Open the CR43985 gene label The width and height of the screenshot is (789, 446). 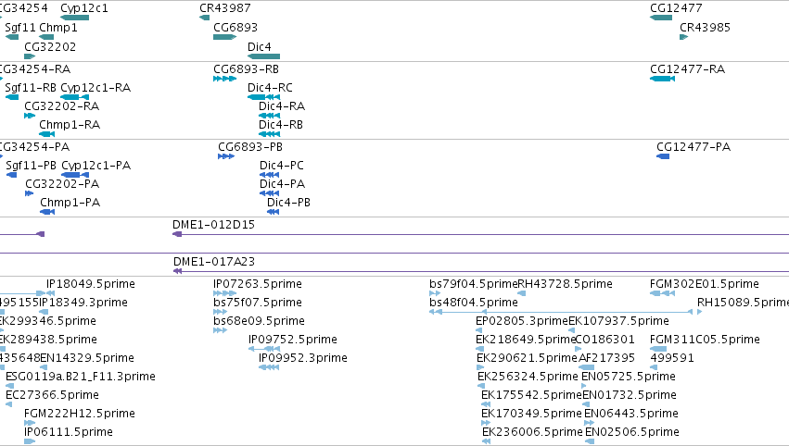[705, 28]
